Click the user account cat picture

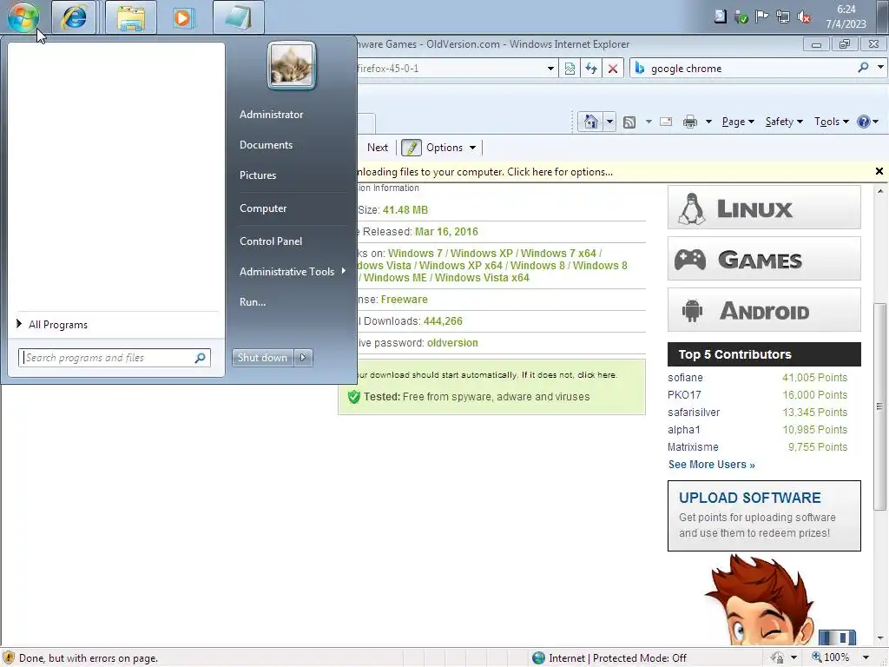point(292,65)
